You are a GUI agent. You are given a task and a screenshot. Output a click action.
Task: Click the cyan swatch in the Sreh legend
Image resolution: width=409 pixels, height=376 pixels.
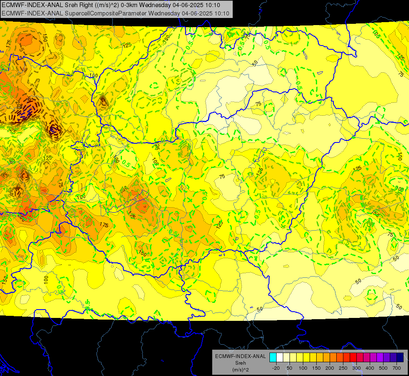point(273,357)
